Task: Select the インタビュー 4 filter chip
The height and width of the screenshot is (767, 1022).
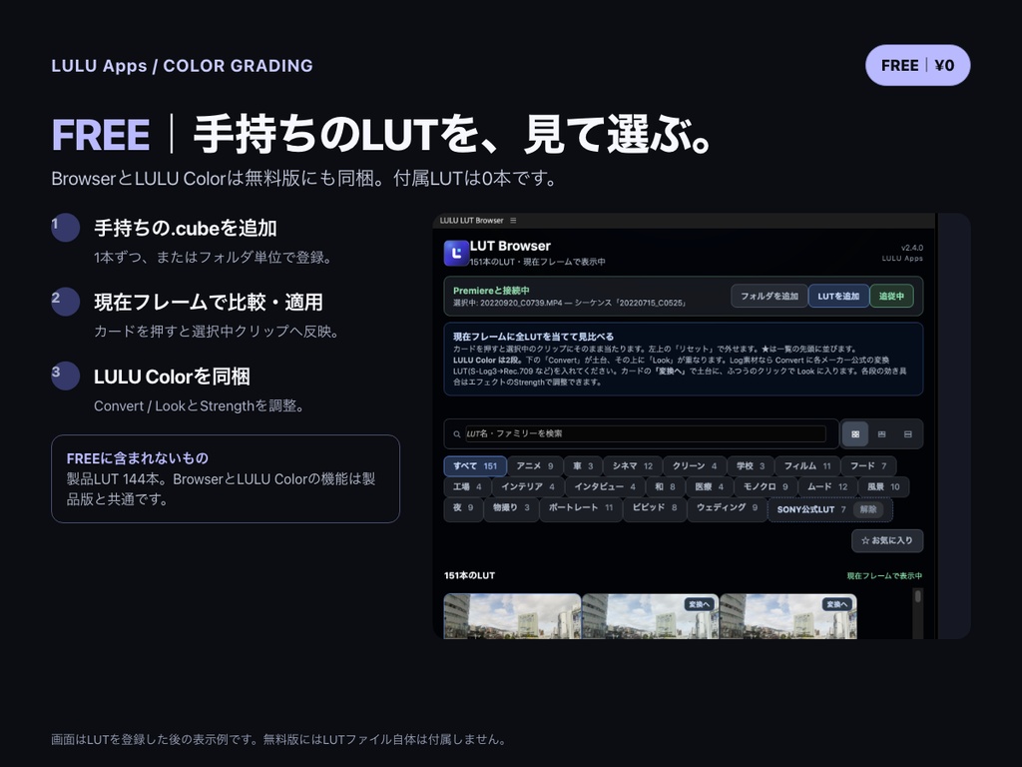Action: coord(604,487)
